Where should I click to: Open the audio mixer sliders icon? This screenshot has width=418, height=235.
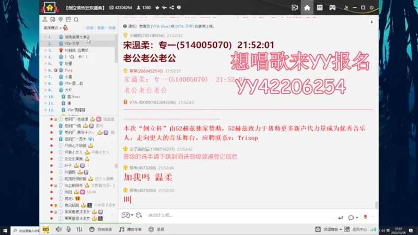[79, 229]
